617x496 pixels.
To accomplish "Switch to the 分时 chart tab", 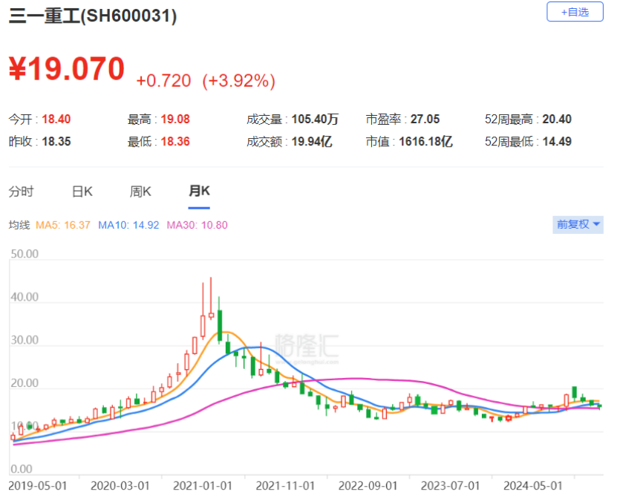I will [22, 192].
